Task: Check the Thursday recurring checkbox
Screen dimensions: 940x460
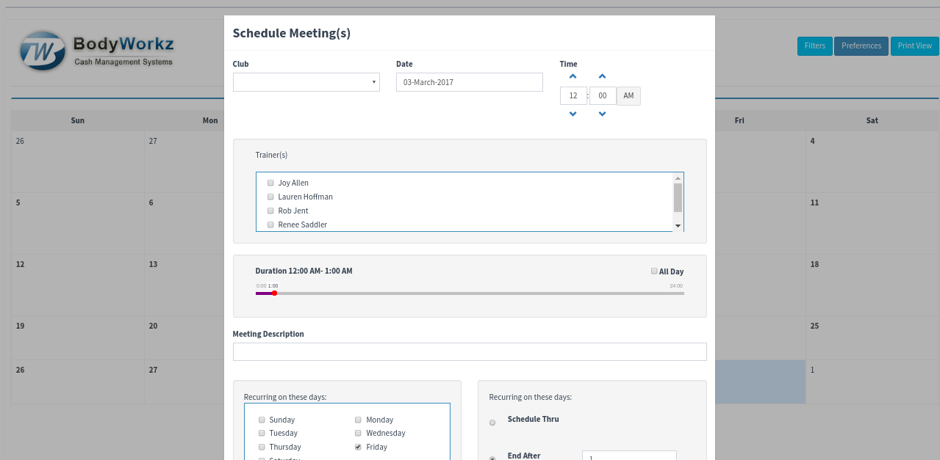Action: [x=262, y=447]
